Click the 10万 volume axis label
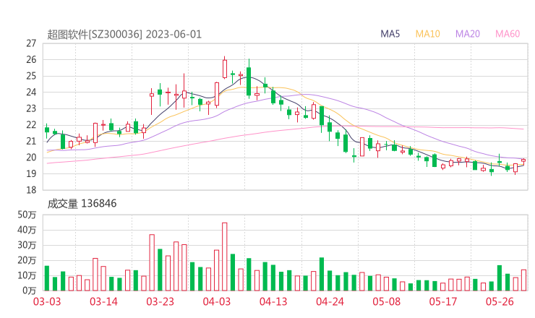The height and width of the screenshot is (318, 535). pyautogui.click(x=27, y=275)
